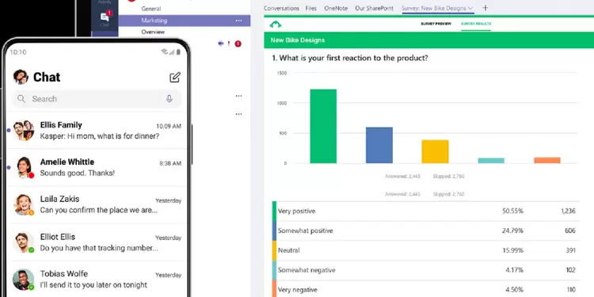The height and width of the screenshot is (297, 594).
Task: Click the orange Very negative chart bar
Action: [x=547, y=160]
